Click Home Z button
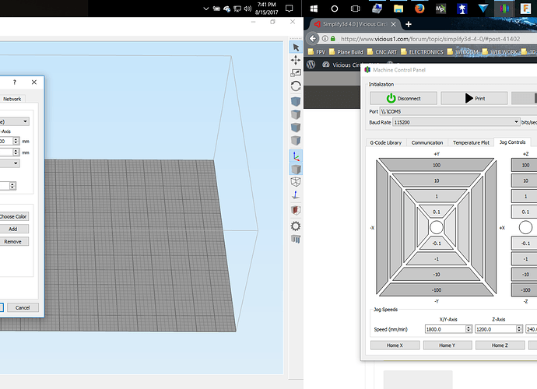The width and height of the screenshot is (537, 389). click(x=500, y=345)
